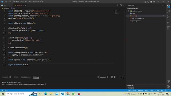Click the powershell terminal label
Image resolution: width=171 pixels, height=96 pixels.
click(102, 77)
